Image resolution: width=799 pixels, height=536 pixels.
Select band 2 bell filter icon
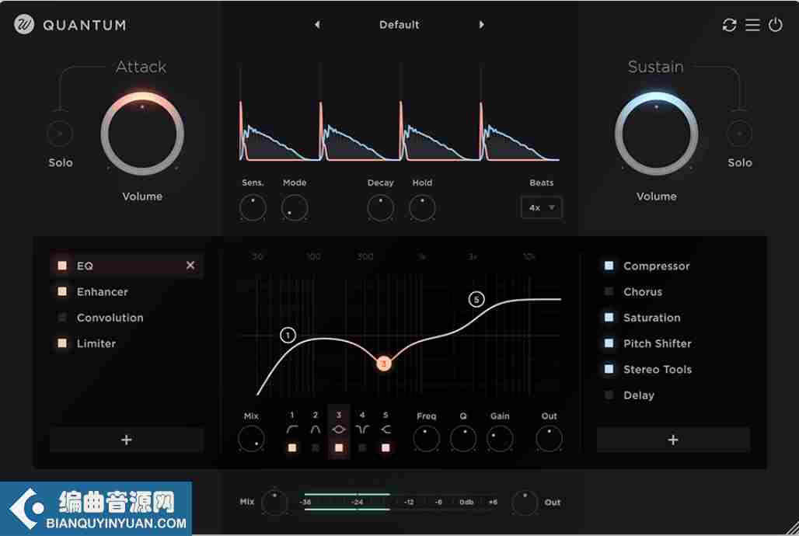point(316,430)
